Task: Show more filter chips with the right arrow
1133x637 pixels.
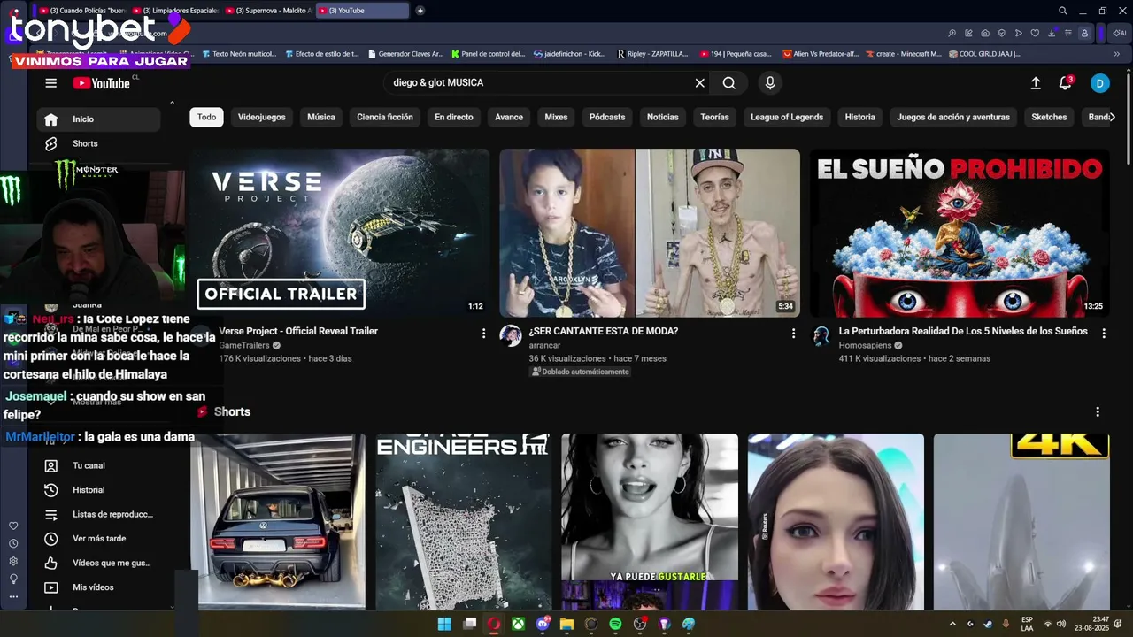Action: (1112, 117)
